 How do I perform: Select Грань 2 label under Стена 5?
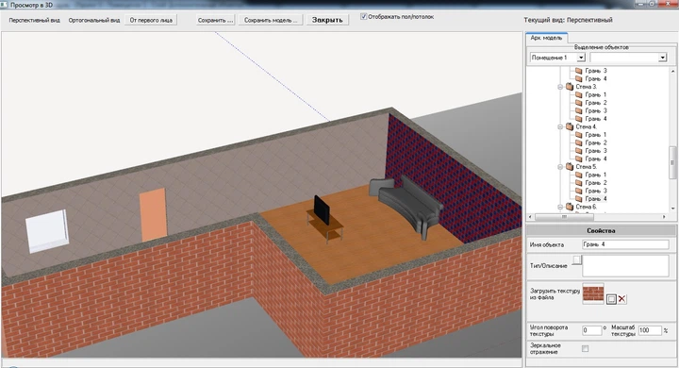pos(596,183)
